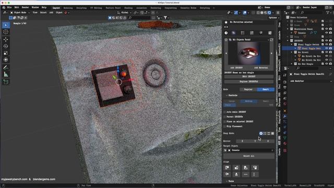This screenshot has width=334, height=188.
Task: Toggle visibility eye of INSERTS collection
Action: pyautogui.click(x=326, y=41)
